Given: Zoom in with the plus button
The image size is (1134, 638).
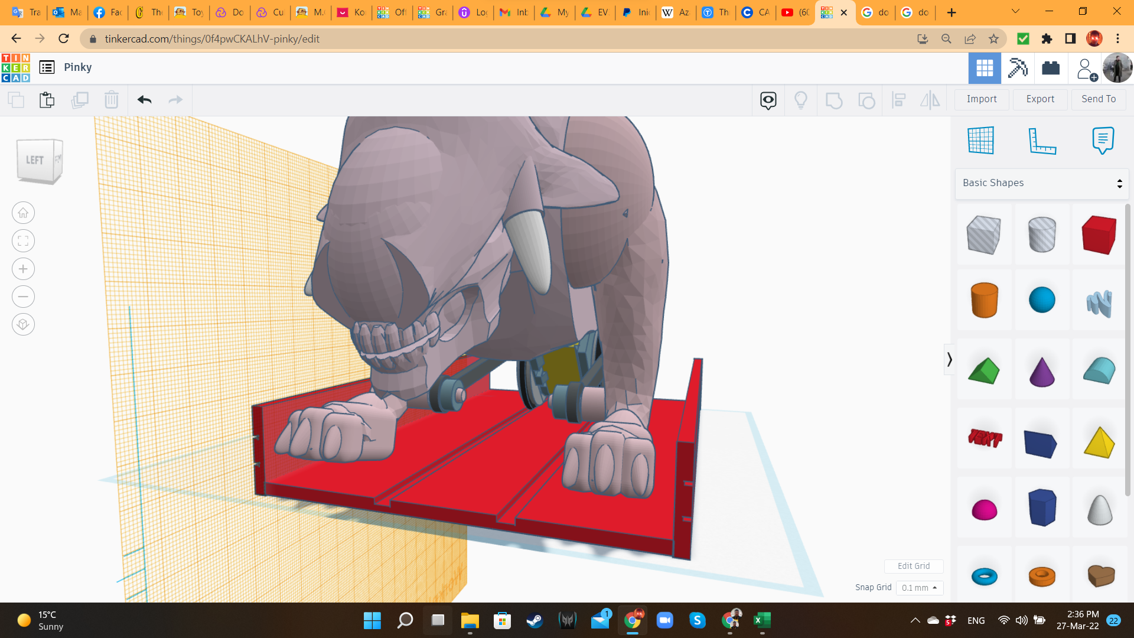Looking at the screenshot, I should coord(23,269).
